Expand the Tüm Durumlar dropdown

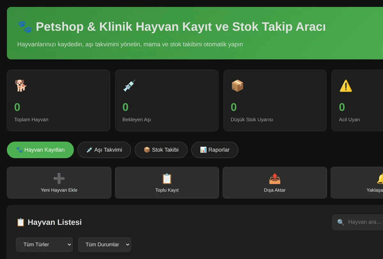coord(105,245)
